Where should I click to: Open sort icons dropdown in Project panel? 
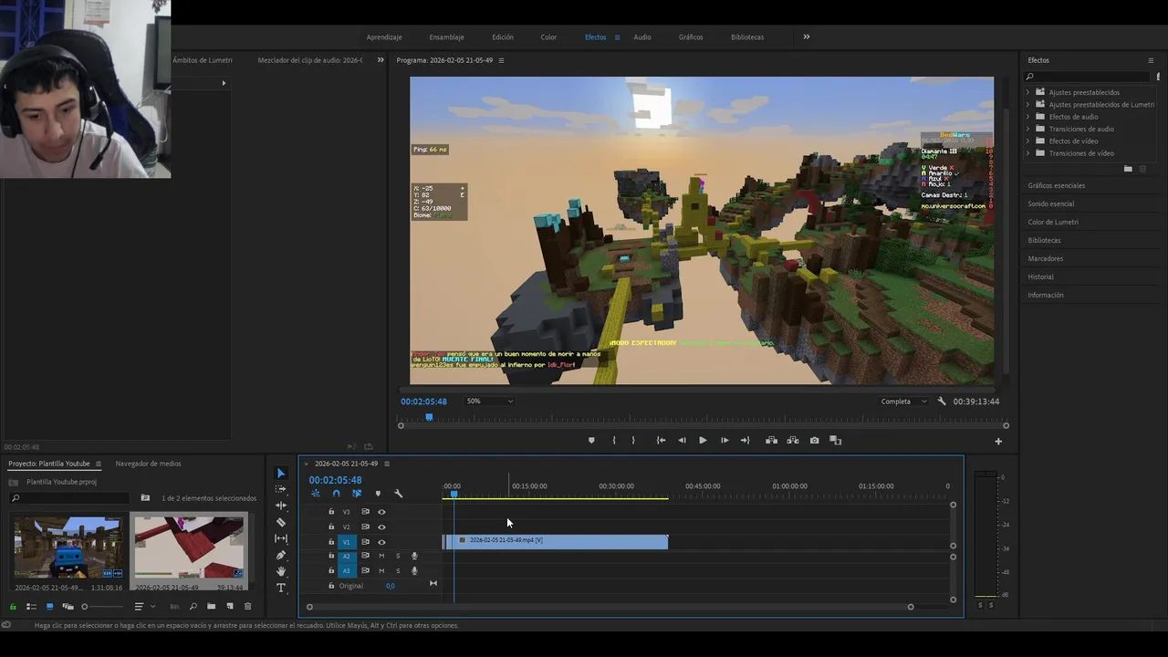coord(143,607)
